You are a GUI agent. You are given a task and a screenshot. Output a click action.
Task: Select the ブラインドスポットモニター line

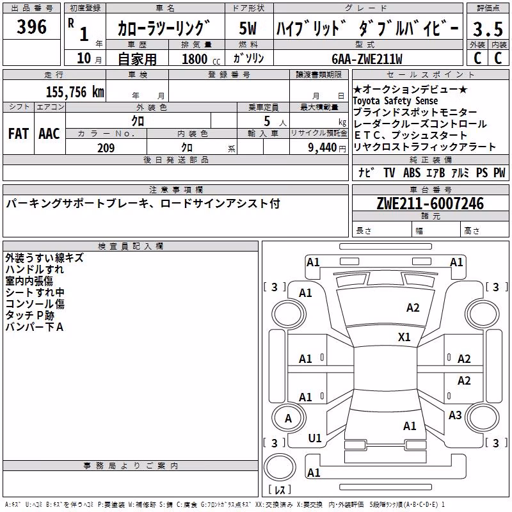coord(415,112)
